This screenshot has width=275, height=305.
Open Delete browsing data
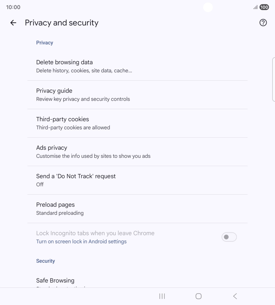[137, 66]
